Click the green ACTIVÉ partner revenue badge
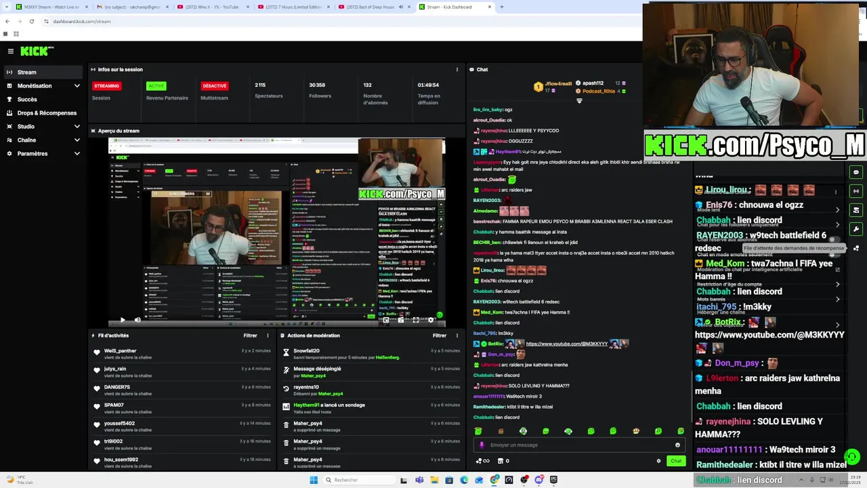 [x=156, y=86]
